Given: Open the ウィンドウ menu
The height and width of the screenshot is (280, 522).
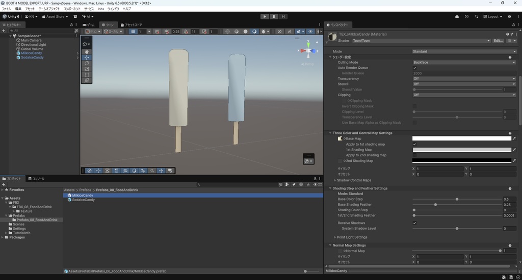Looking at the screenshot, I should pos(113,9).
